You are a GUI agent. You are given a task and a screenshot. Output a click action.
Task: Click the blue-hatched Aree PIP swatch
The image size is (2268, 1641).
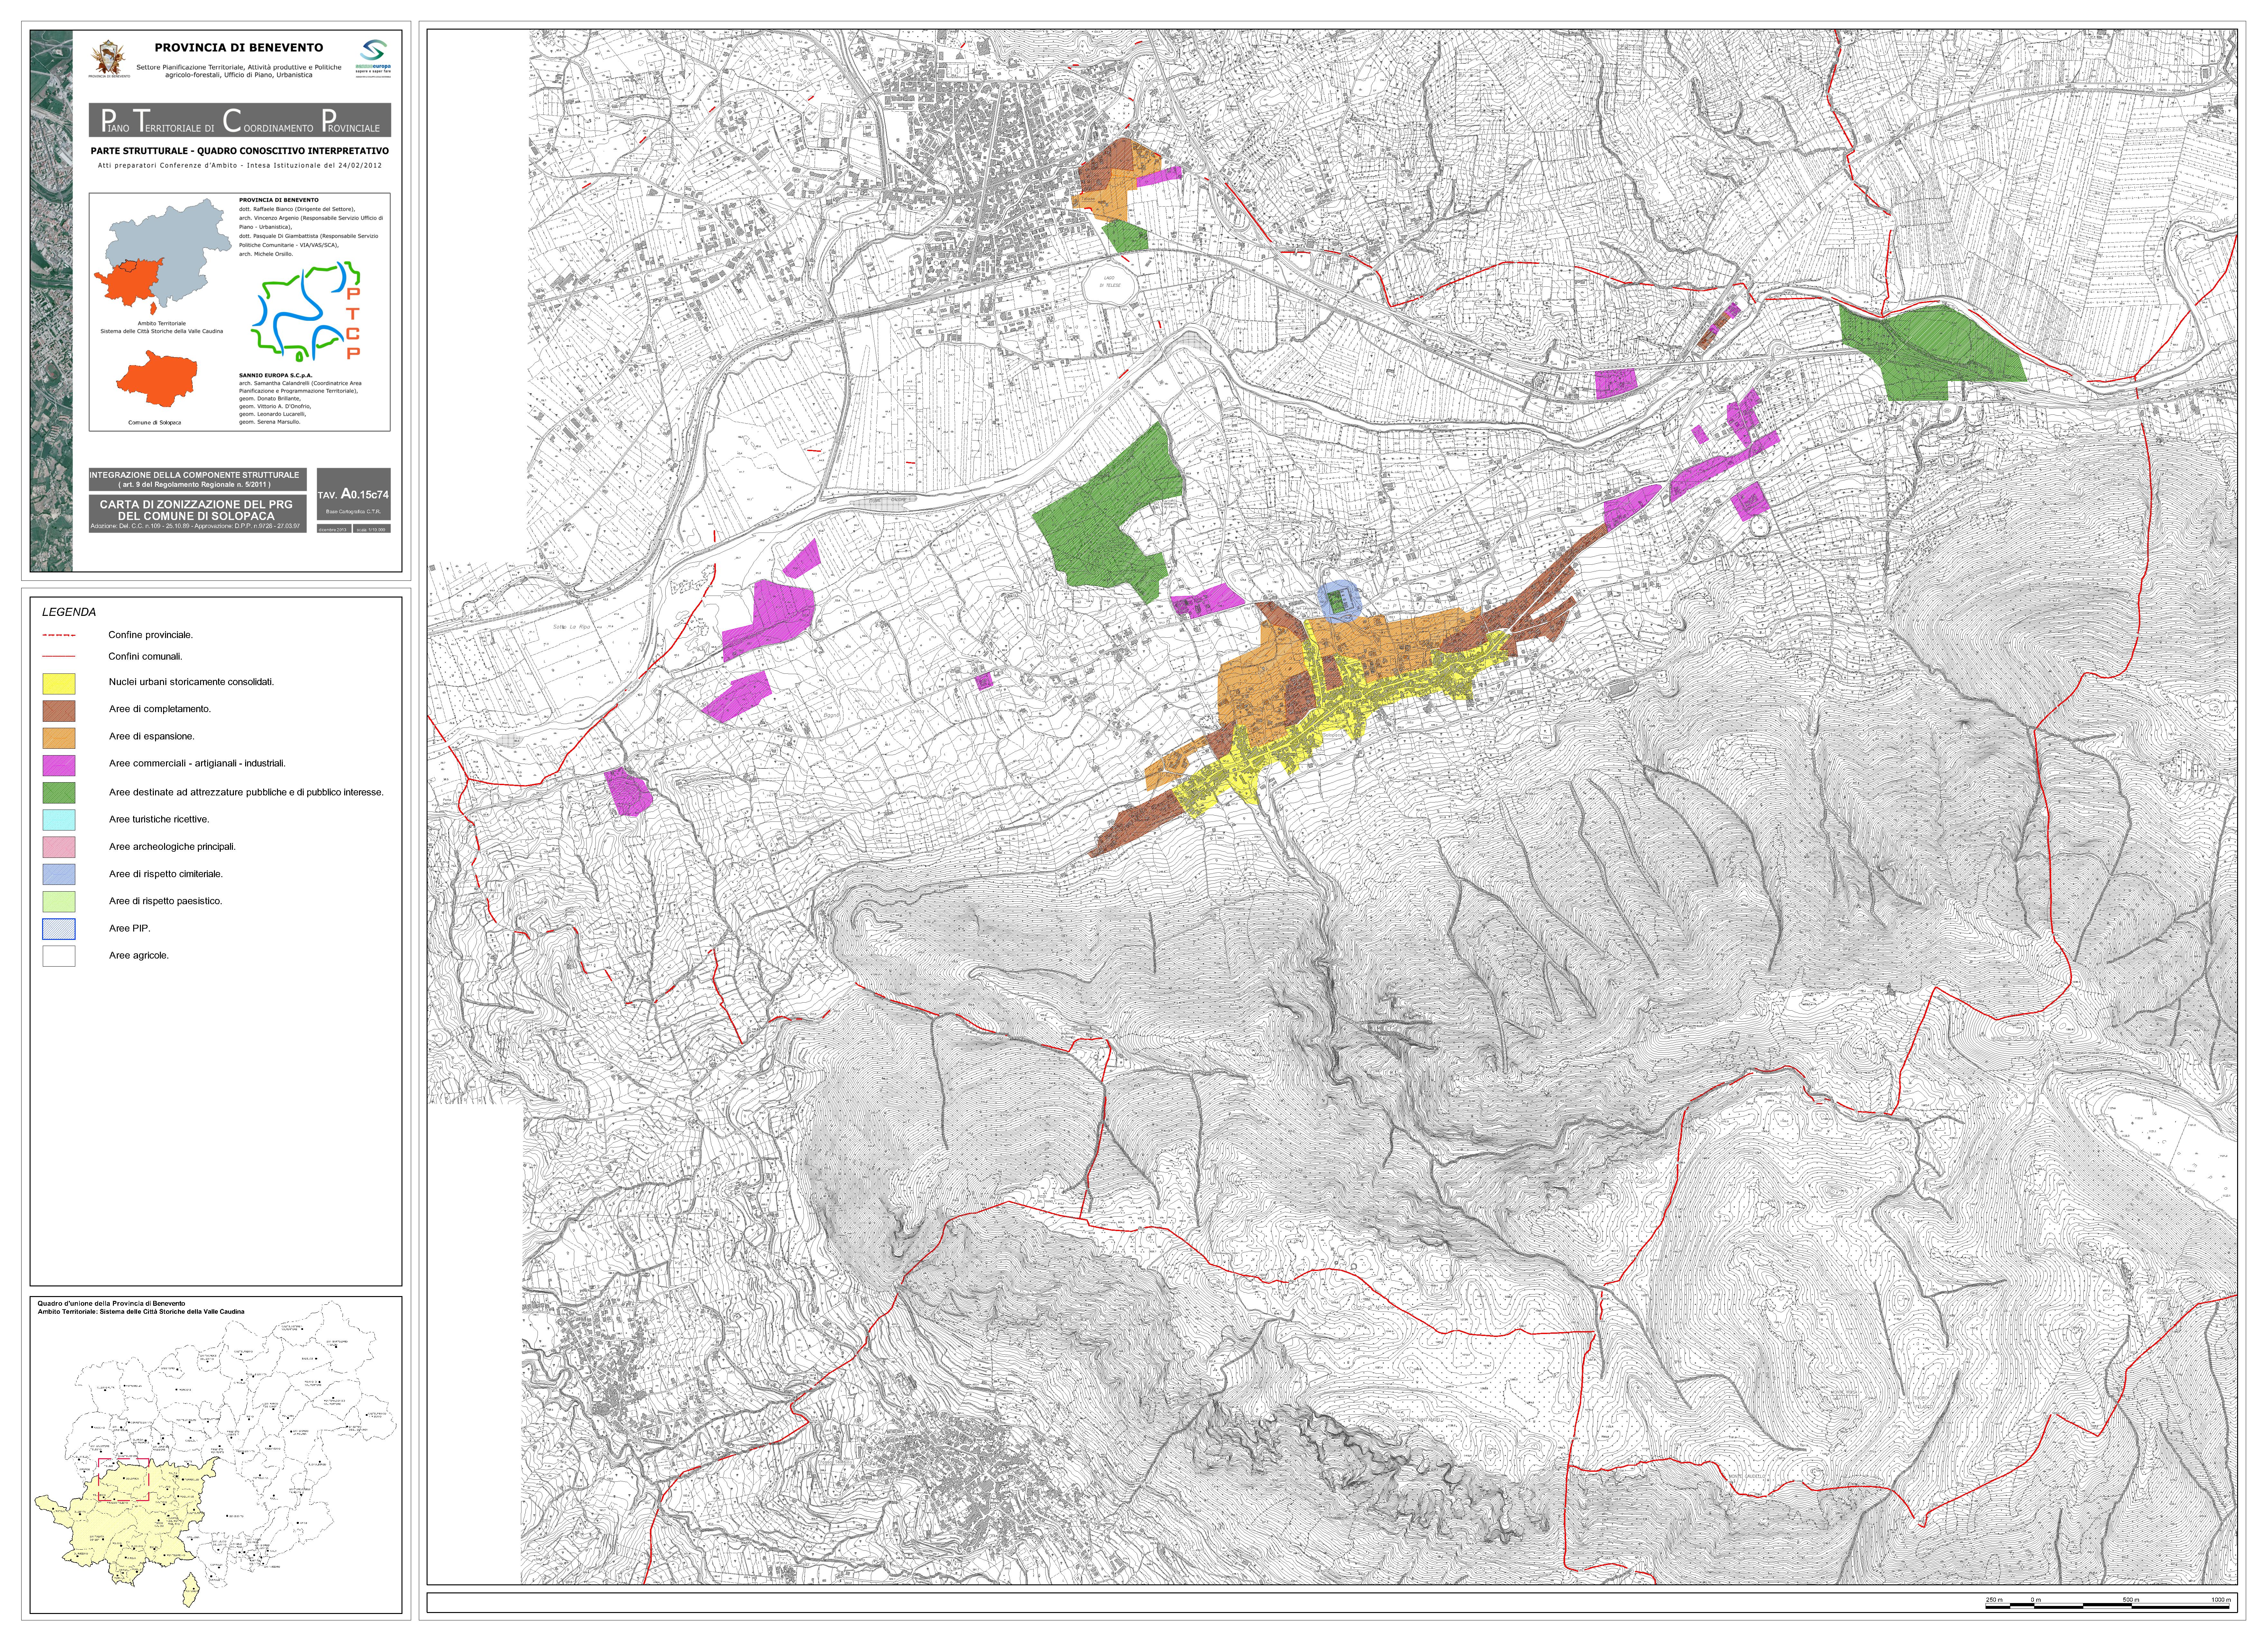[59, 929]
